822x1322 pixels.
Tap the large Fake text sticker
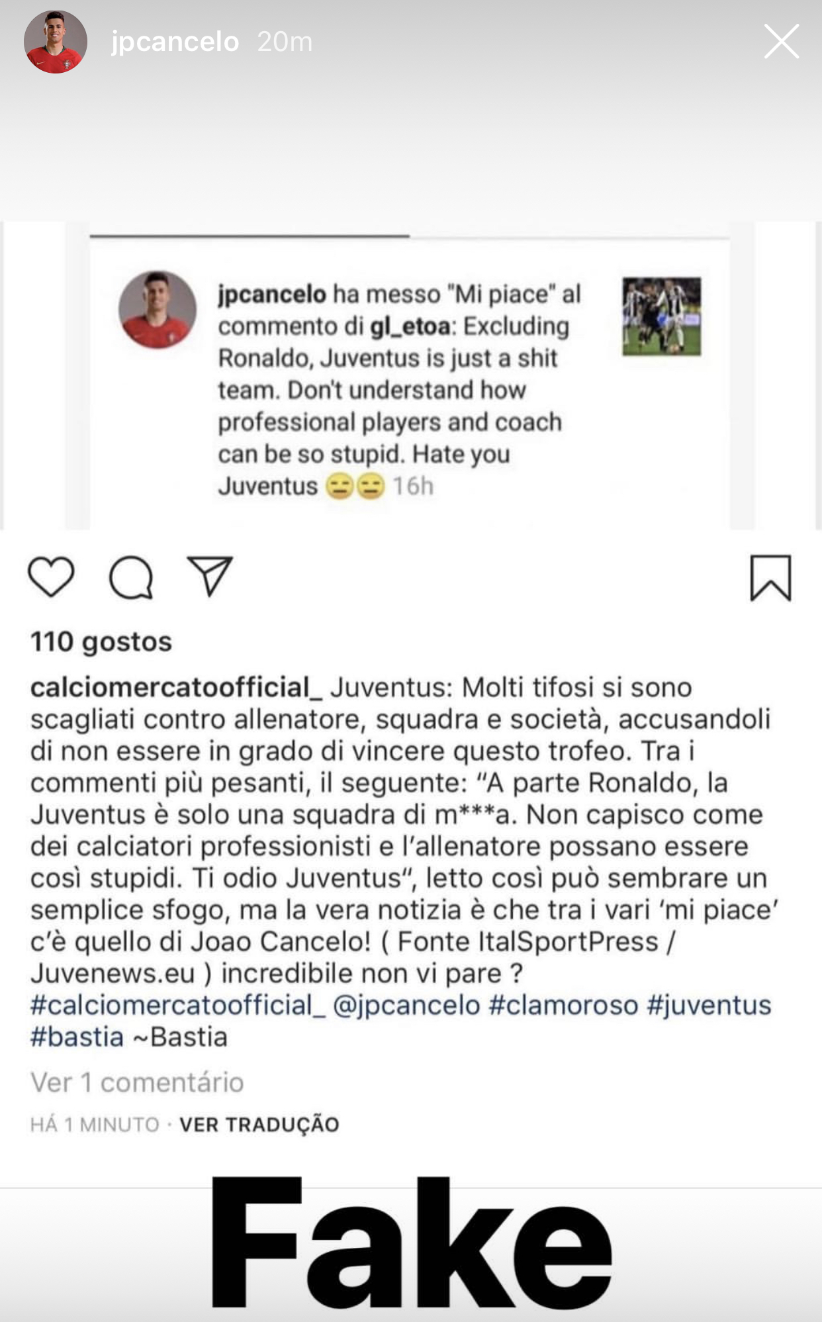(411, 1245)
